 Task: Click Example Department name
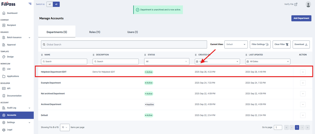coord(51,83)
